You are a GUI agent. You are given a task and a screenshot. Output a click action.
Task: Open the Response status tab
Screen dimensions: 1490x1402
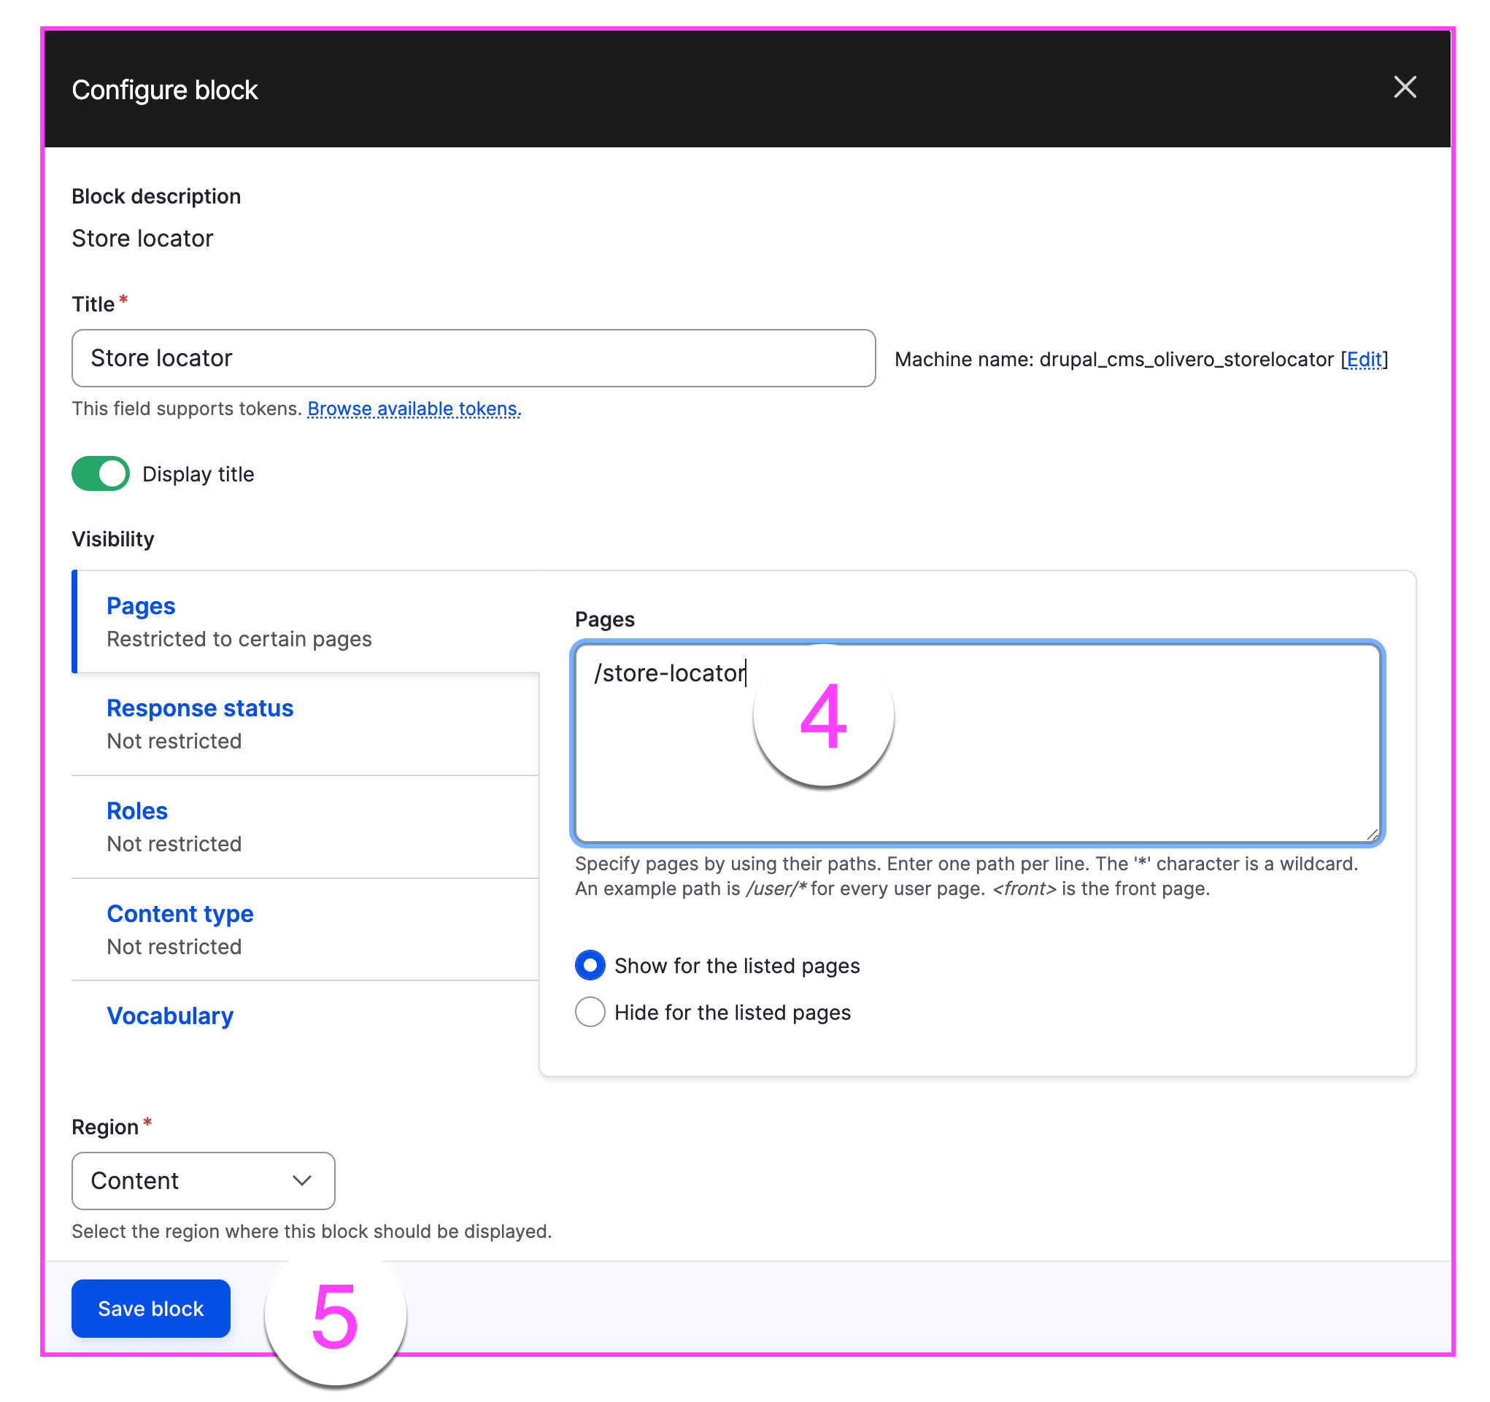(x=199, y=708)
